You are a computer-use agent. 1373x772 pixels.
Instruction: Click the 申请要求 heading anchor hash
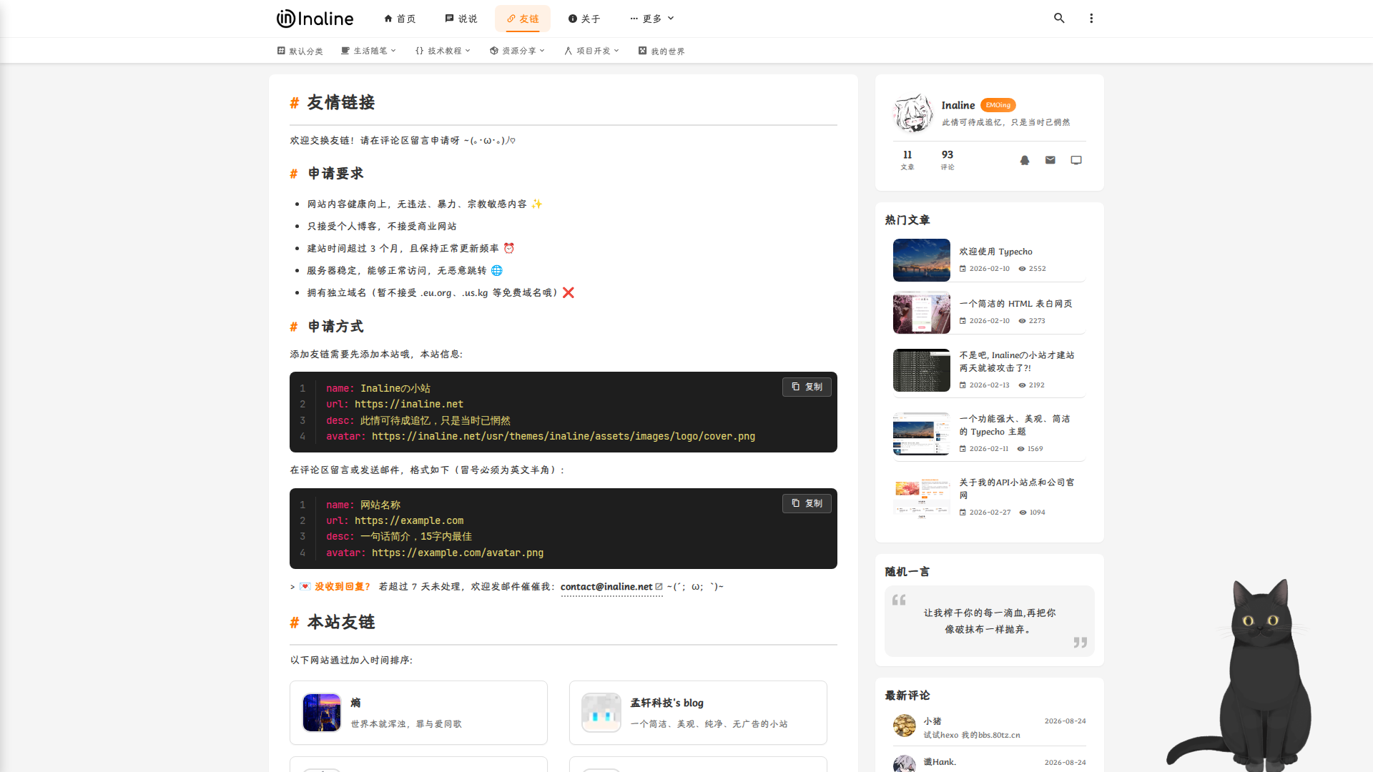coord(293,174)
